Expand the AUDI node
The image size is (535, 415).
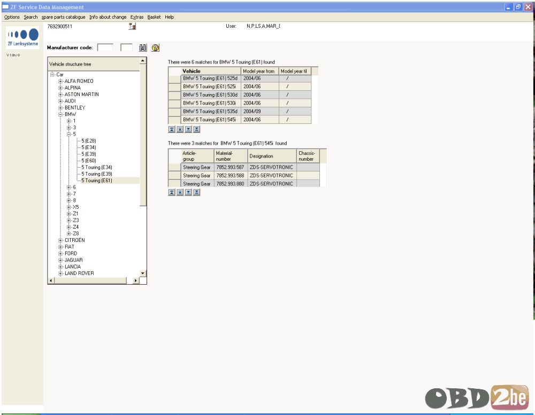(x=60, y=101)
